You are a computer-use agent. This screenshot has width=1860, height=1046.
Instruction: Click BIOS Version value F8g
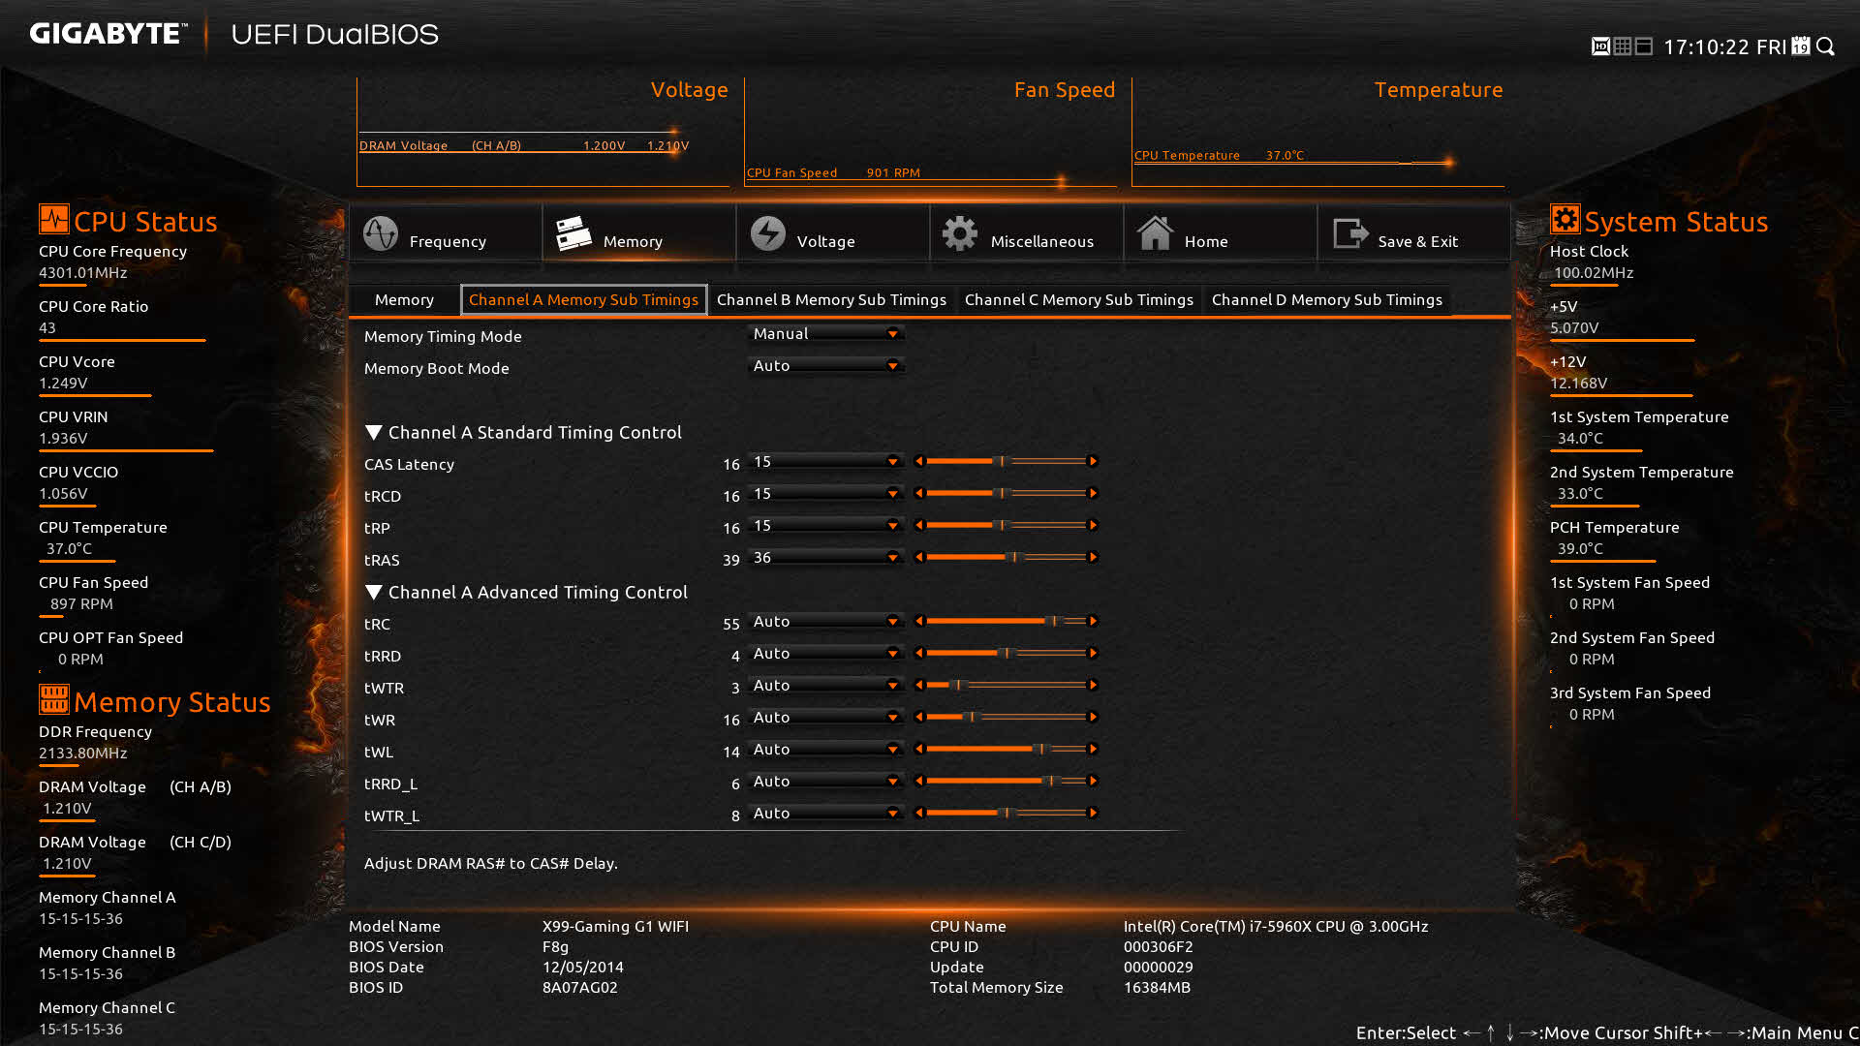[x=555, y=946]
